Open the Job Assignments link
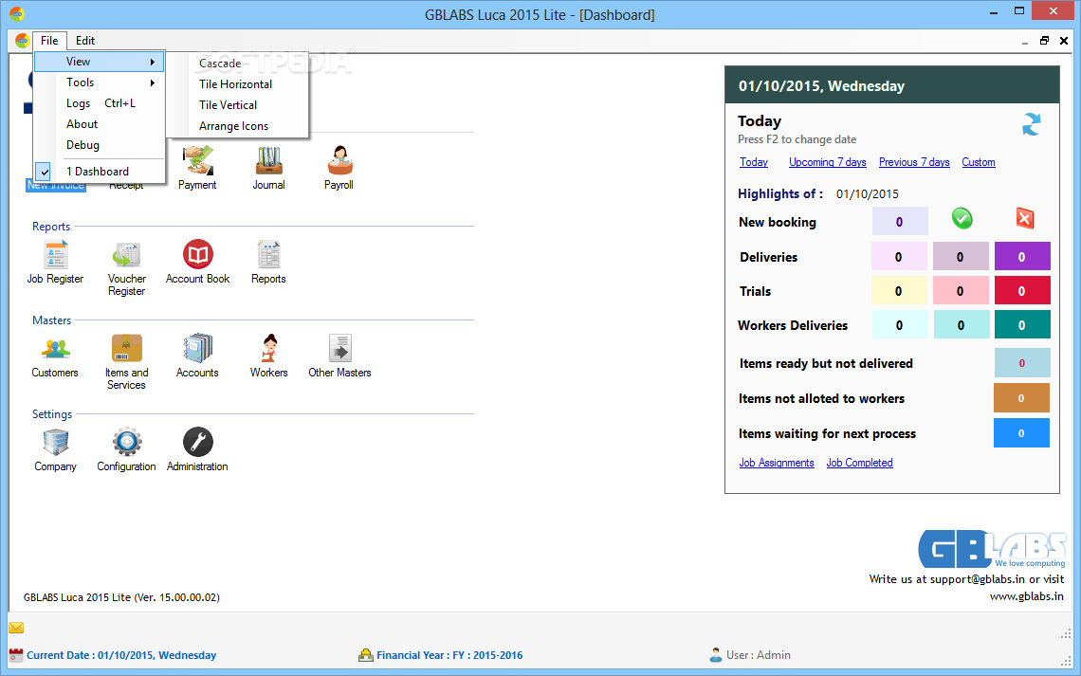The height and width of the screenshot is (676, 1081). point(777,463)
